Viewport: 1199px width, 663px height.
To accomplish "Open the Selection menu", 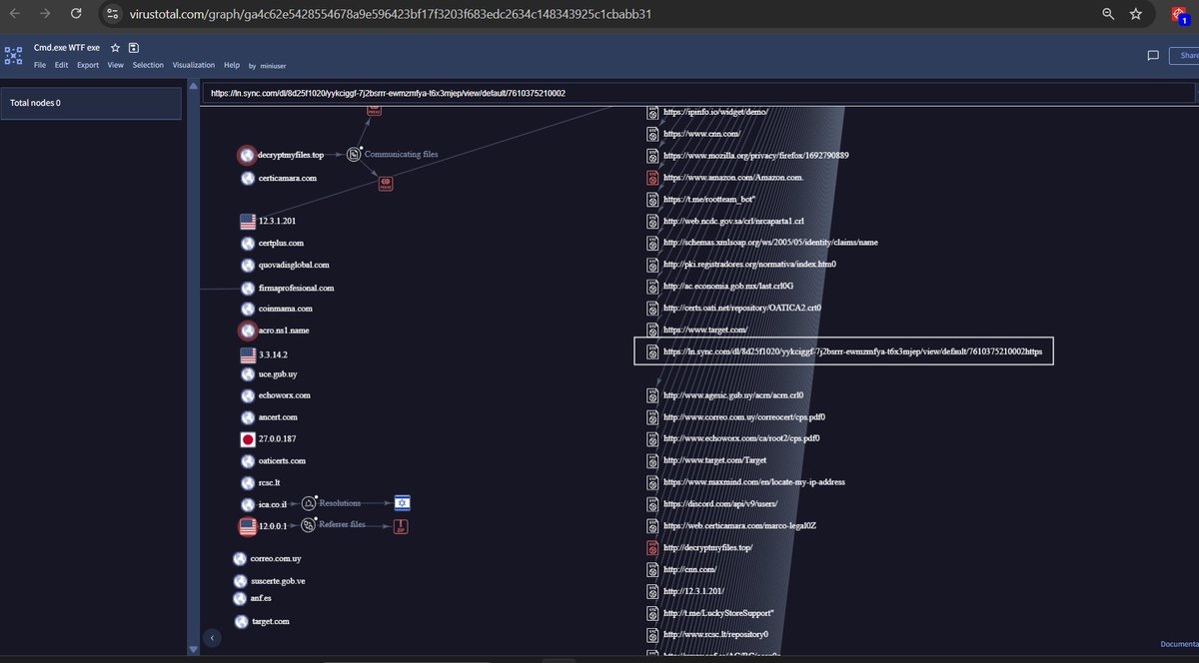I will (x=148, y=65).
